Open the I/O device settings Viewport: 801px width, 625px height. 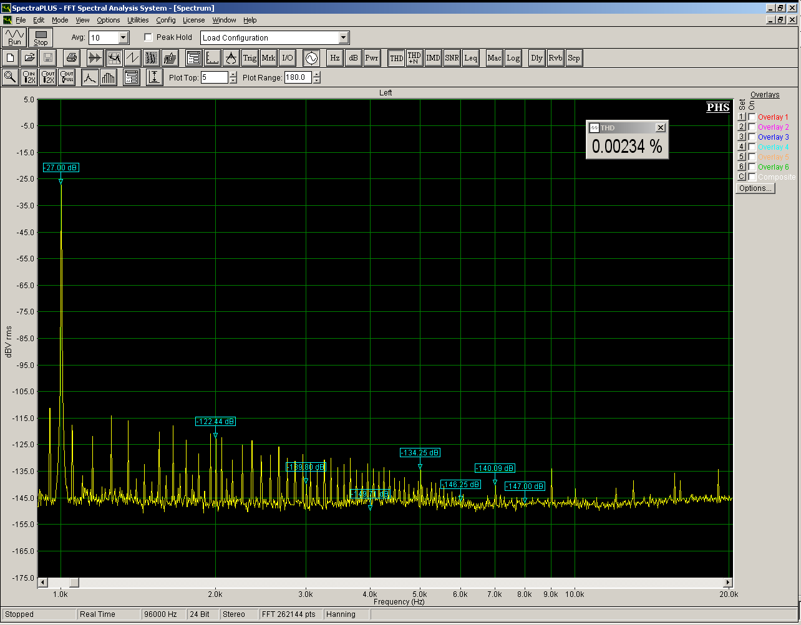pyautogui.click(x=288, y=58)
